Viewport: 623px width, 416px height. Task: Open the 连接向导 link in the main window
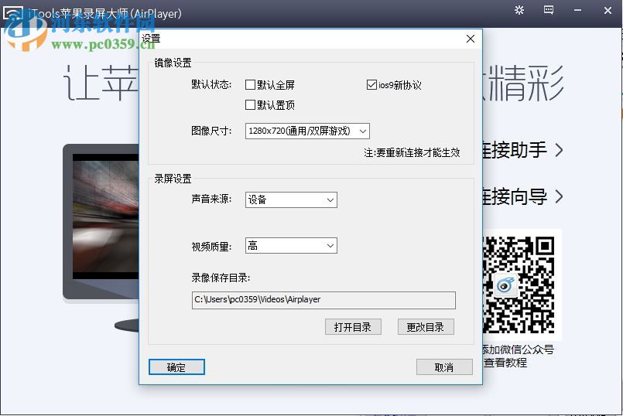tap(522, 196)
